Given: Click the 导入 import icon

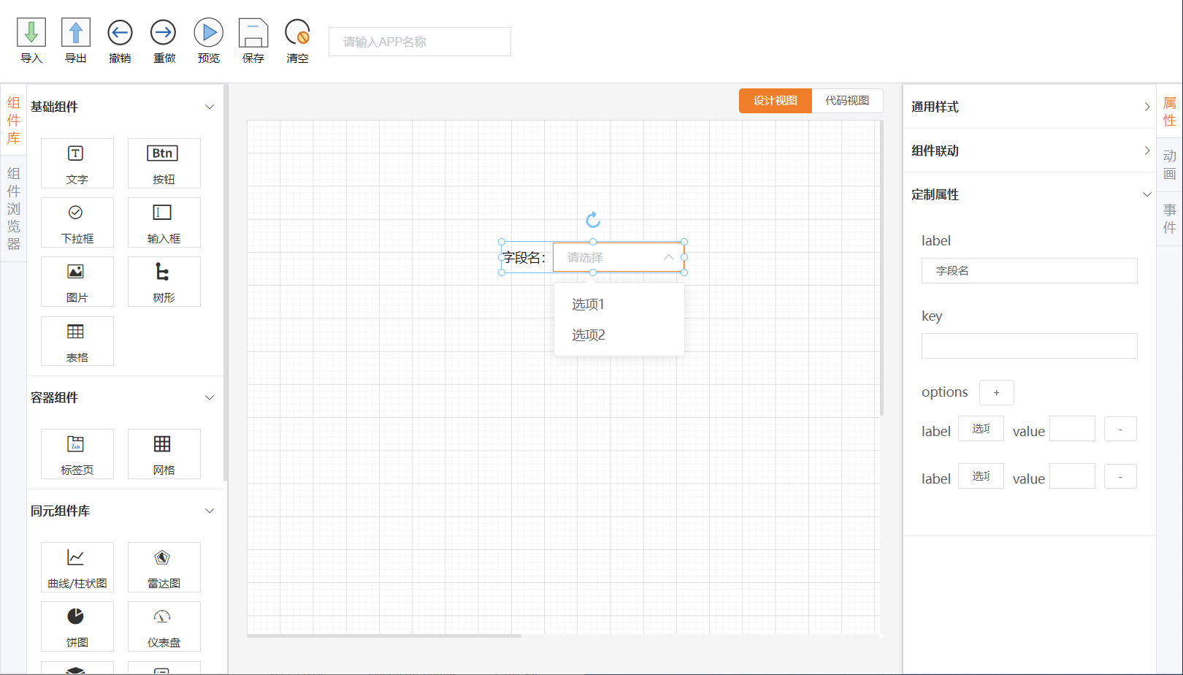Looking at the screenshot, I should click(x=31, y=33).
